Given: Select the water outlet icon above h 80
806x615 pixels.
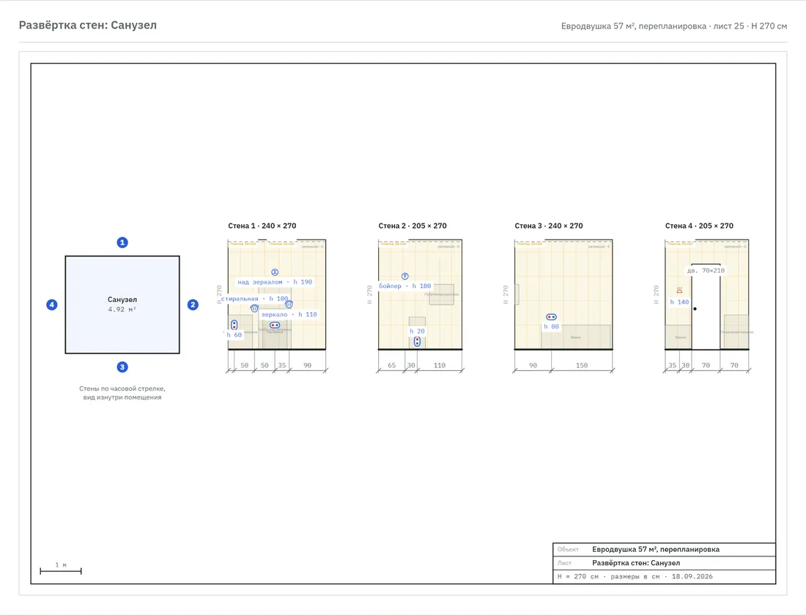Looking at the screenshot, I should pyautogui.click(x=551, y=317).
